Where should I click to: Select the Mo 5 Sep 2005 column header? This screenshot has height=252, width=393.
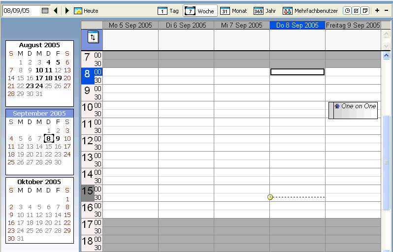(x=131, y=25)
